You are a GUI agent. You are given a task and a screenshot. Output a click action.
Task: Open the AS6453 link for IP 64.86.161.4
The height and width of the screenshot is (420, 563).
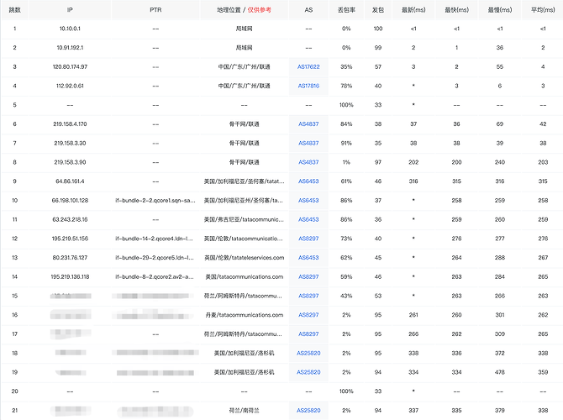308,181
